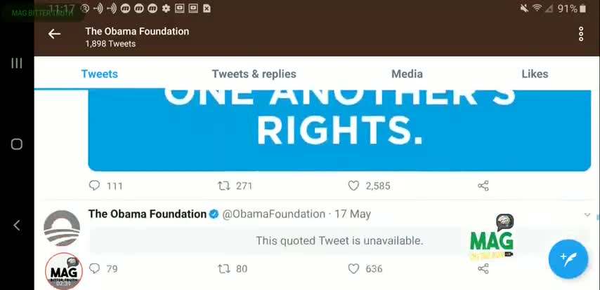The width and height of the screenshot is (600, 290).
Task: Like the tweet with 2,585 likes
Action: pos(353,186)
